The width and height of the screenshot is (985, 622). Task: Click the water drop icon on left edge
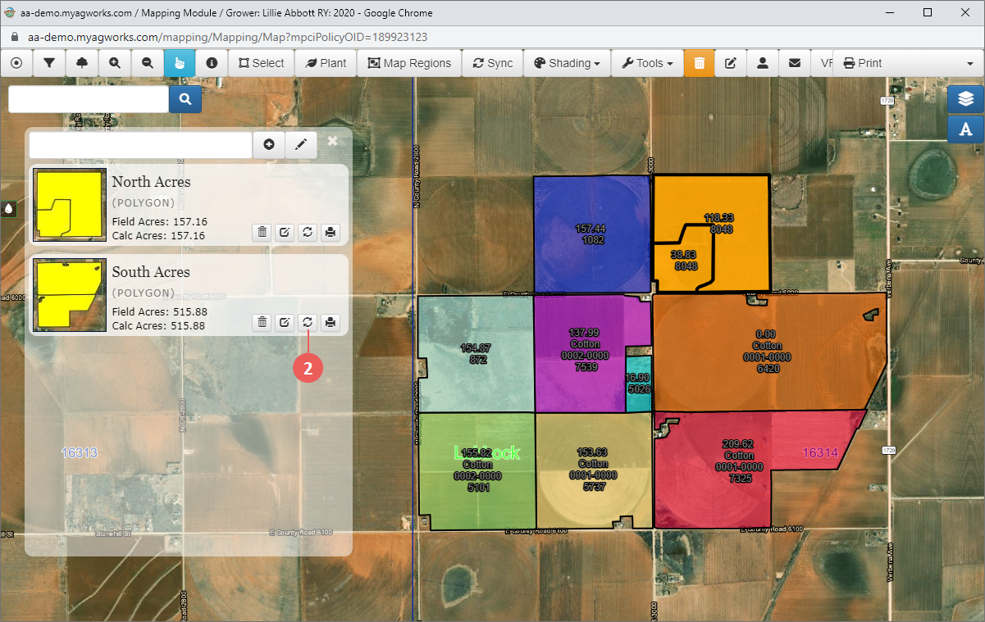pos(8,208)
